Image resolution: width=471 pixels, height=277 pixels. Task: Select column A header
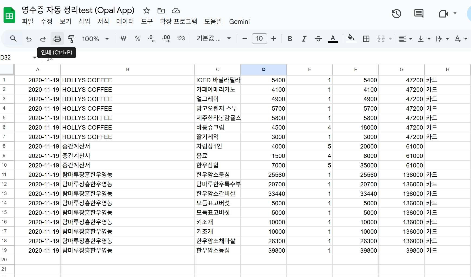pyautogui.click(x=38, y=70)
